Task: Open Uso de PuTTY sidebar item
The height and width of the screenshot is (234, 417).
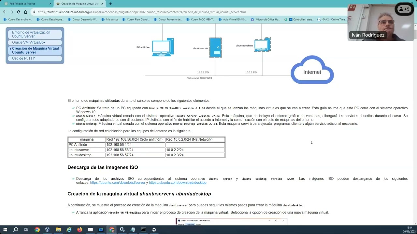Action: pyautogui.click(x=35, y=58)
